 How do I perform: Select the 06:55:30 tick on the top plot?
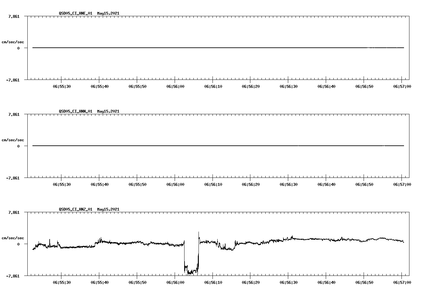tap(62, 86)
